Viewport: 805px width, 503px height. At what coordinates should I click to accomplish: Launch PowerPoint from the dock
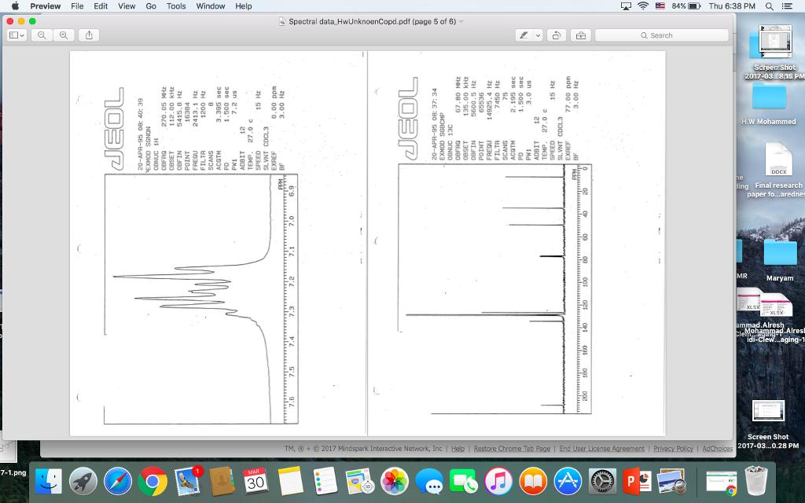(x=634, y=481)
